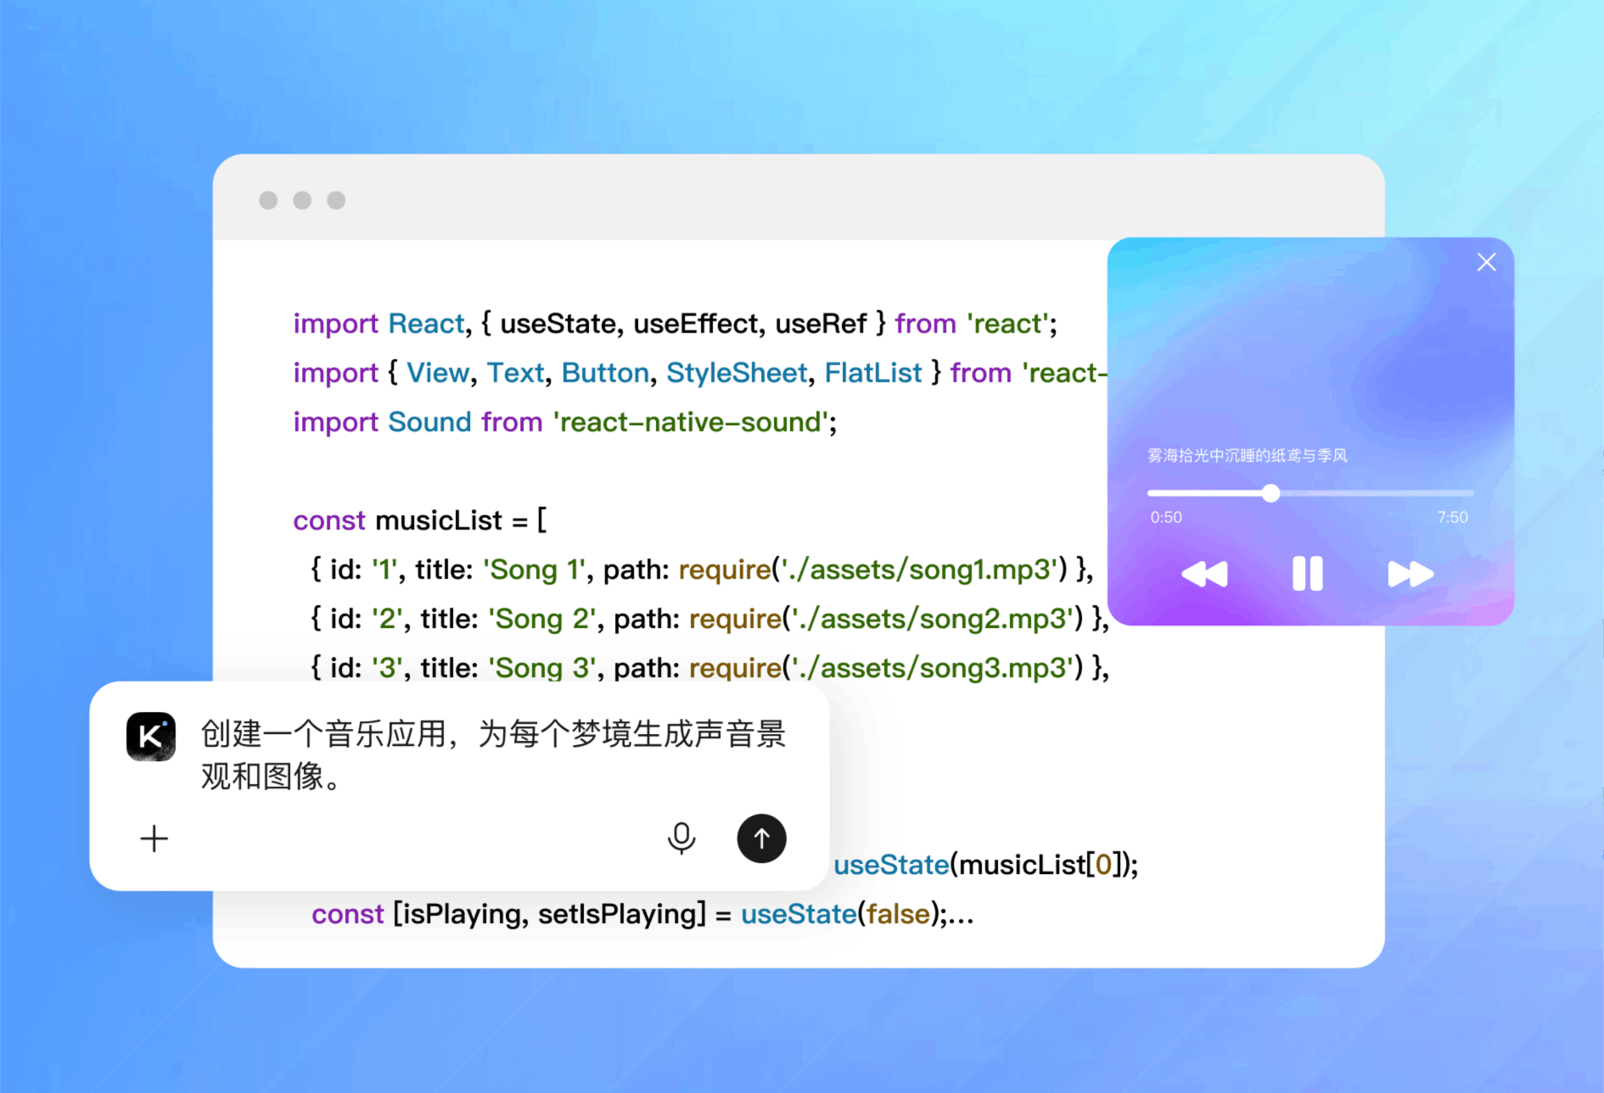
Task: Click the rewind button in music player
Action: click(1204, 575)
